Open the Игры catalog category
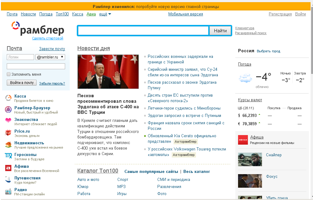 (122, 194)
